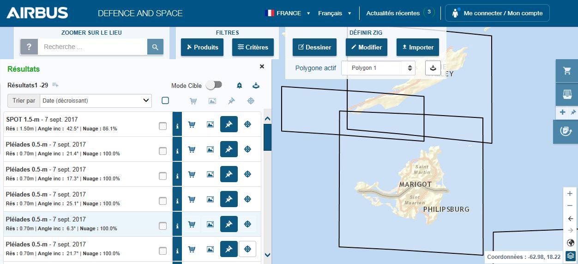The height and width of the screenshot is (264, 578).
Task: Click the Airbus logo
Action: (x=37, y=13)
